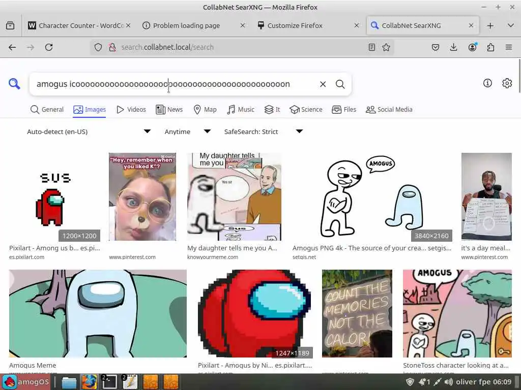Click the forward navigation arrow

31,47
